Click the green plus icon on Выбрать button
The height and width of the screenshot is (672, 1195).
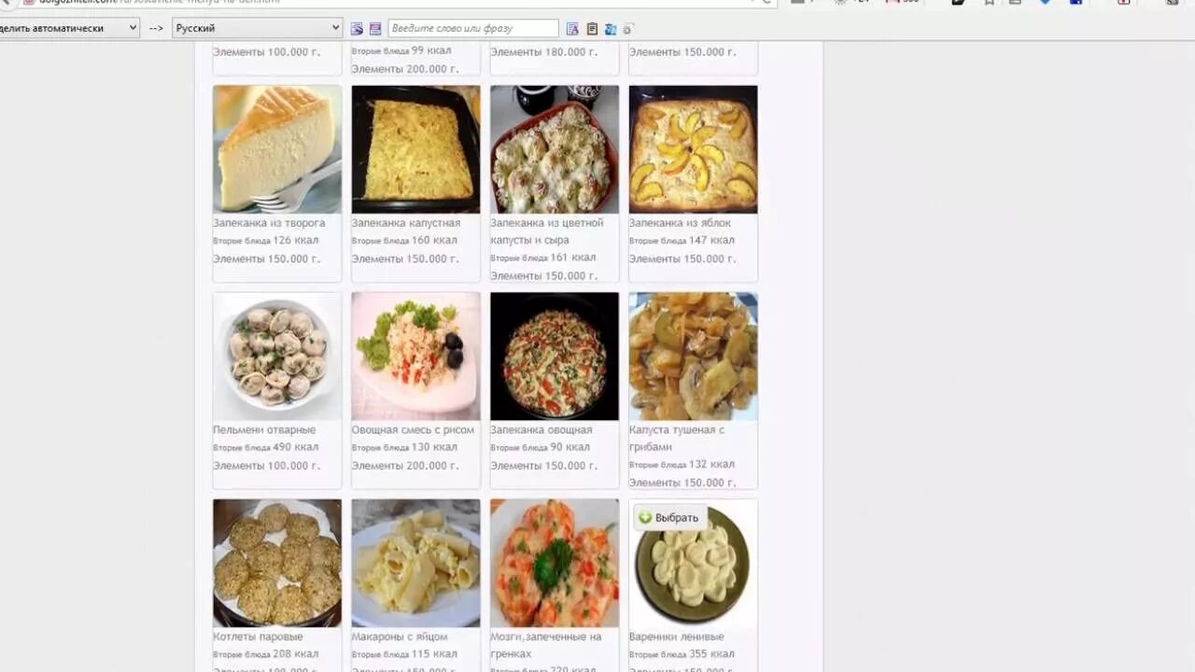click(645, 518)
